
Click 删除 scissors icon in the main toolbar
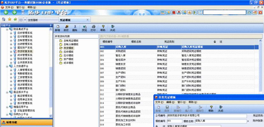(x=75, y=28)
